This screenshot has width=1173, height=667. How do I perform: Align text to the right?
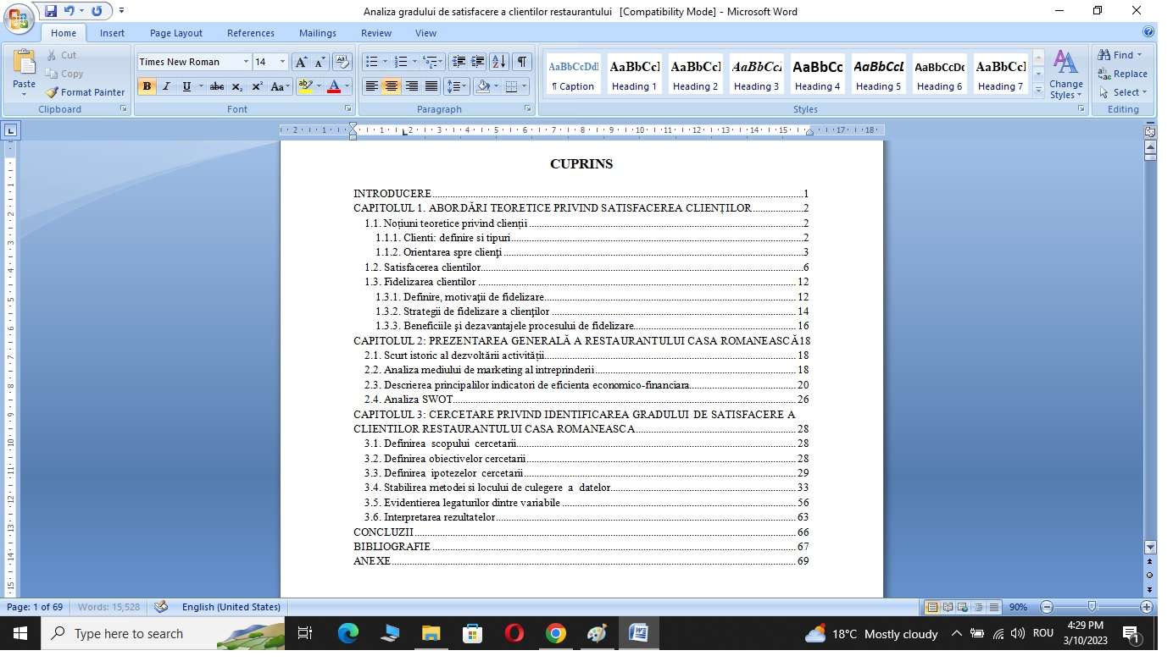pyautogui.click(x=411, y=86)
